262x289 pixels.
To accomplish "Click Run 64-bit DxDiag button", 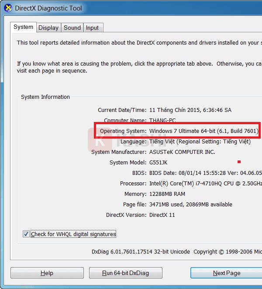I will pos(126,273).
